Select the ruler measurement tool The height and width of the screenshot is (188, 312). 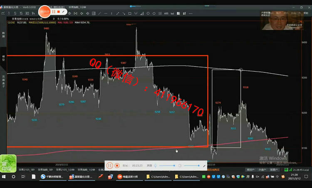(x=172, y=14)
